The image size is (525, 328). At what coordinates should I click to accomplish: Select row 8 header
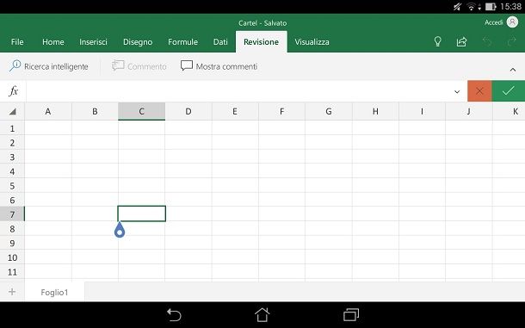pyautogui.click(x=12, y=229)
